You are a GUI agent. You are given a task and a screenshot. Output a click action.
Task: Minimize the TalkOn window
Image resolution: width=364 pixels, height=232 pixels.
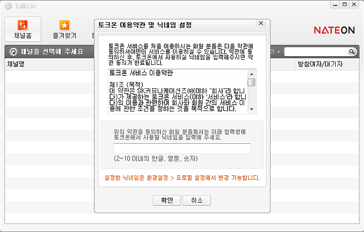335,5
